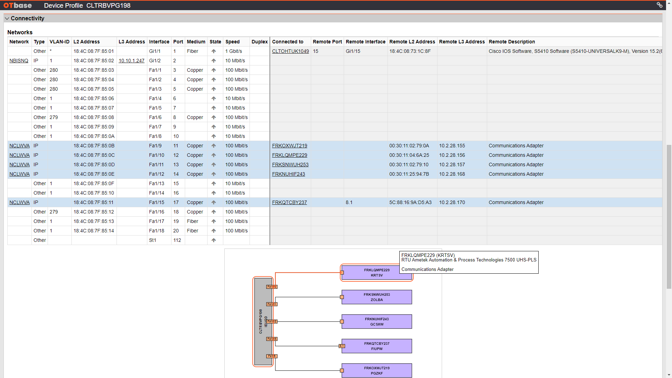Open the 10.10.1.247 L3 address link
Viewport: 672px width, 378px height.
tap(132, 61)
